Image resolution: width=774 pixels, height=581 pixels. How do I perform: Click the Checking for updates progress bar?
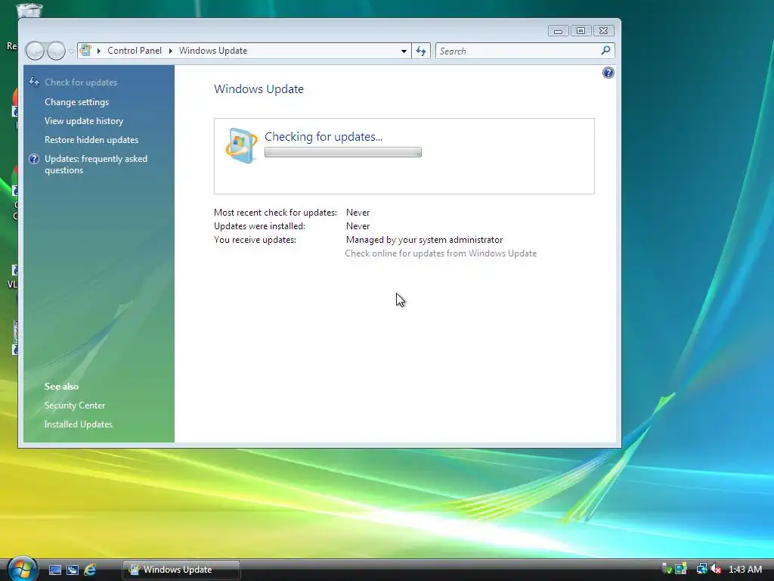pos(343,152)
